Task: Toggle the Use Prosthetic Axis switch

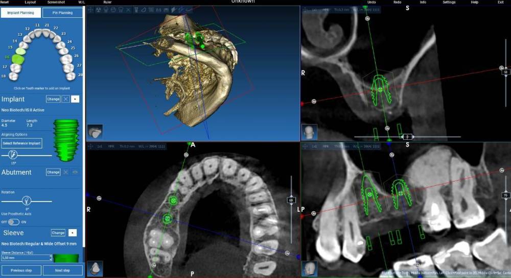Action: pyautogui.click(x=13, y=222)
